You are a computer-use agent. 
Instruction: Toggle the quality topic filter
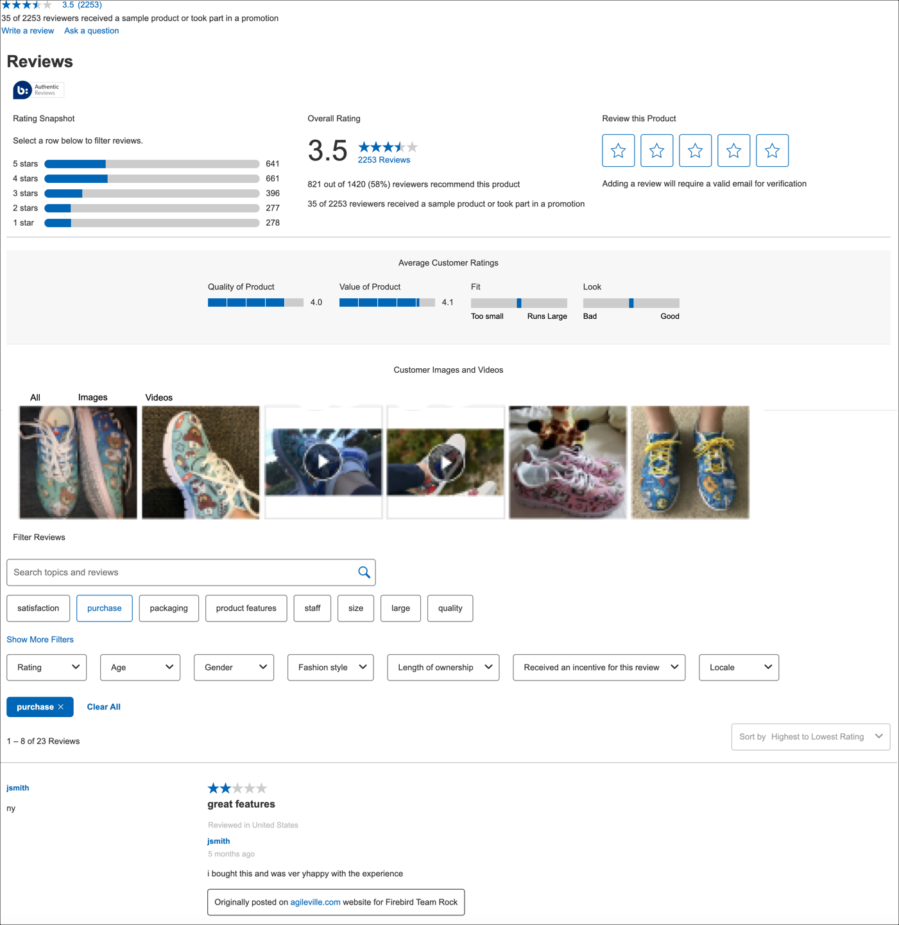450,608
